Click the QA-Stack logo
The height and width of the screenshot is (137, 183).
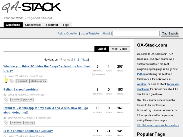(x=32, y=7)
